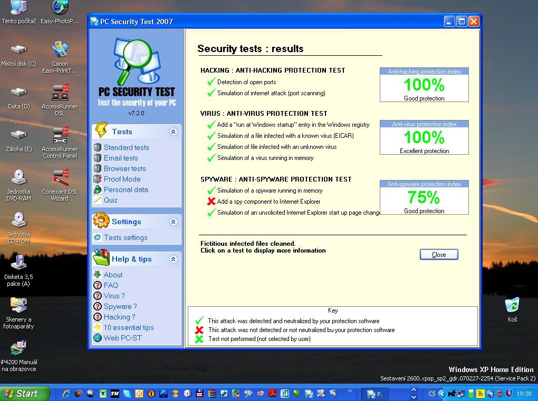This screenshot has width=538, height=401.
Task: Open Standard tests icon in sidebar
Action: [x=98, y=147]
